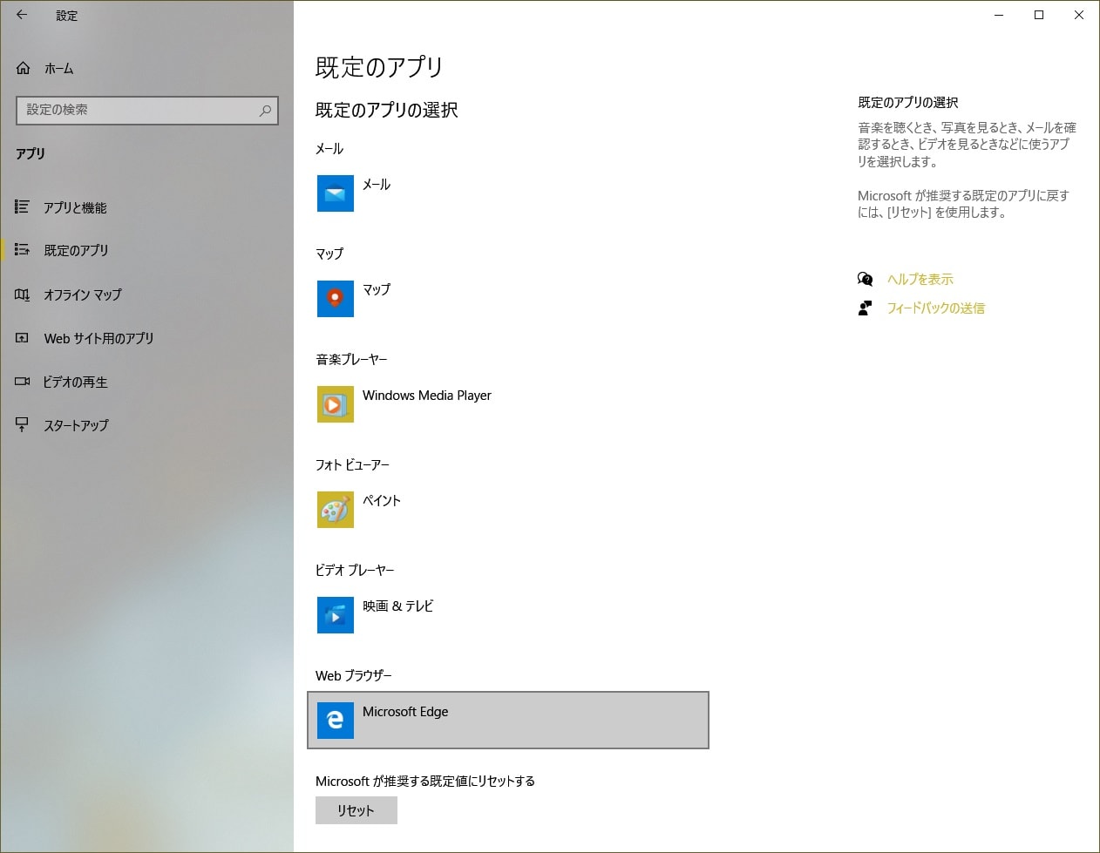Open the Home (ホーム) icon
The height and width of the screenshot is (853, 1100).
tap(24, 68)
